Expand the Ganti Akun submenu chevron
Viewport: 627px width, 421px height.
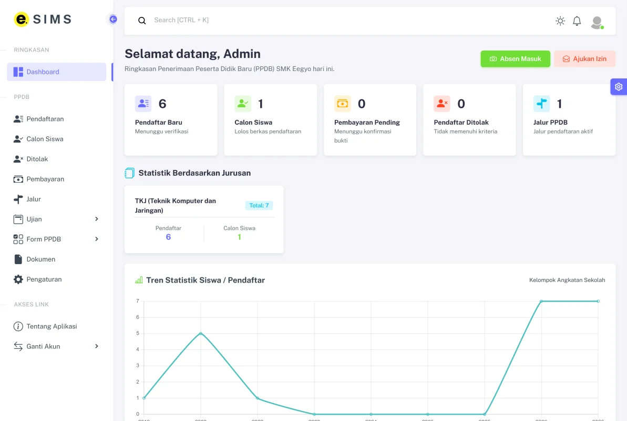click(x=96, y=346)
